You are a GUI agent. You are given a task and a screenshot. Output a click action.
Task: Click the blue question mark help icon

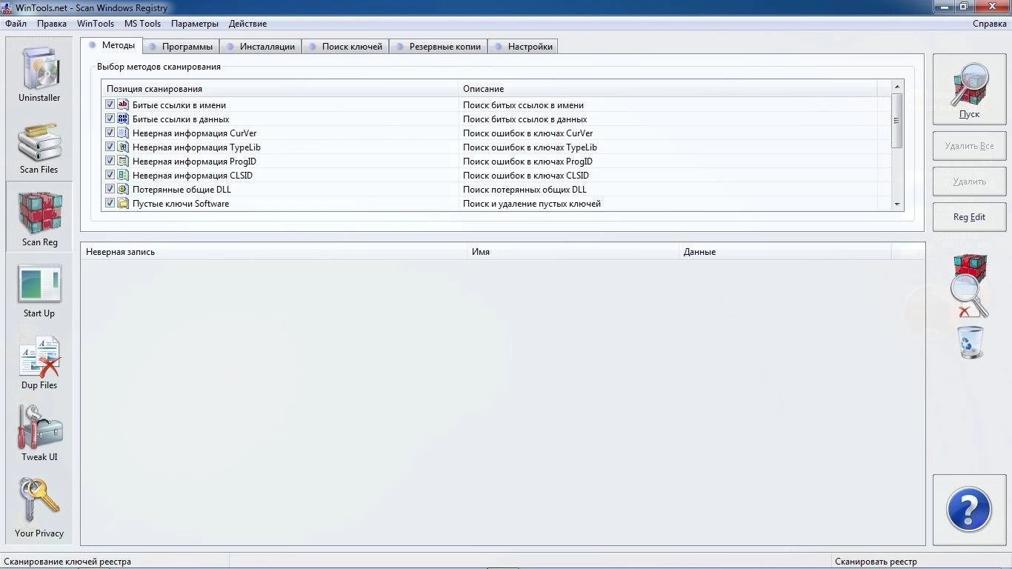point(969,510)
